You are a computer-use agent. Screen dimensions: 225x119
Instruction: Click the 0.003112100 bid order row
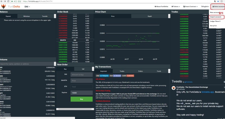click(x=75, y=45)
